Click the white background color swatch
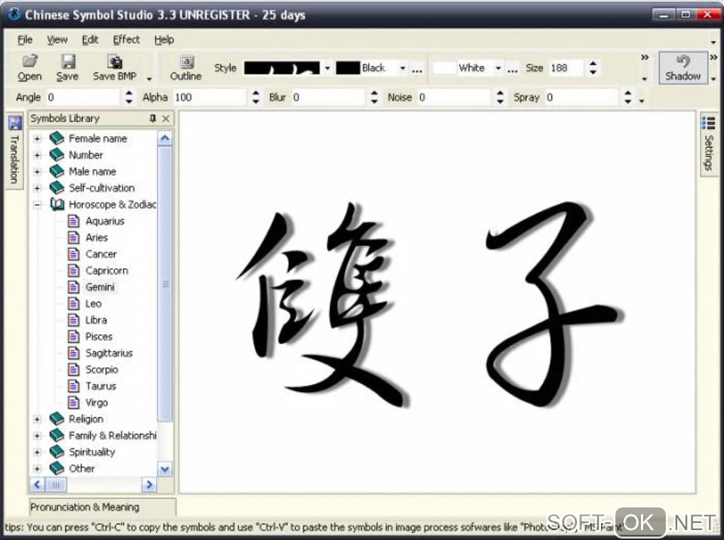The height and width of the screenshot is (540, 724). pyautogui.click(x=444, y=68)
